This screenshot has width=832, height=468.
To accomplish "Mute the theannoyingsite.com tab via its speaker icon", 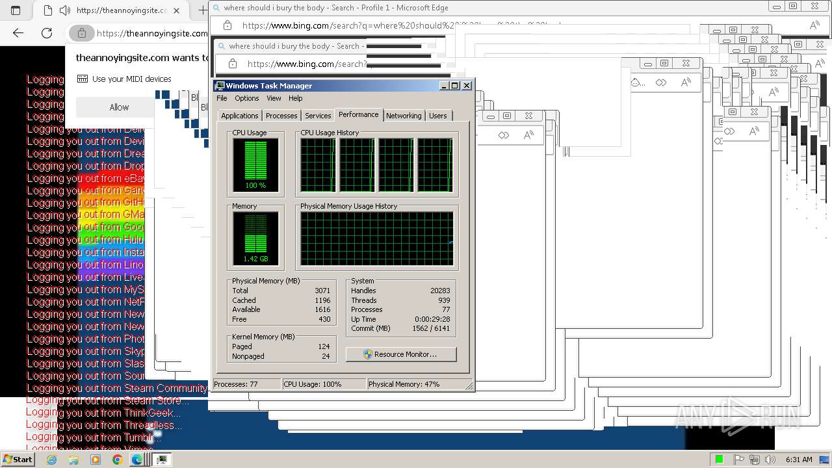I will (x=64, y=10).
